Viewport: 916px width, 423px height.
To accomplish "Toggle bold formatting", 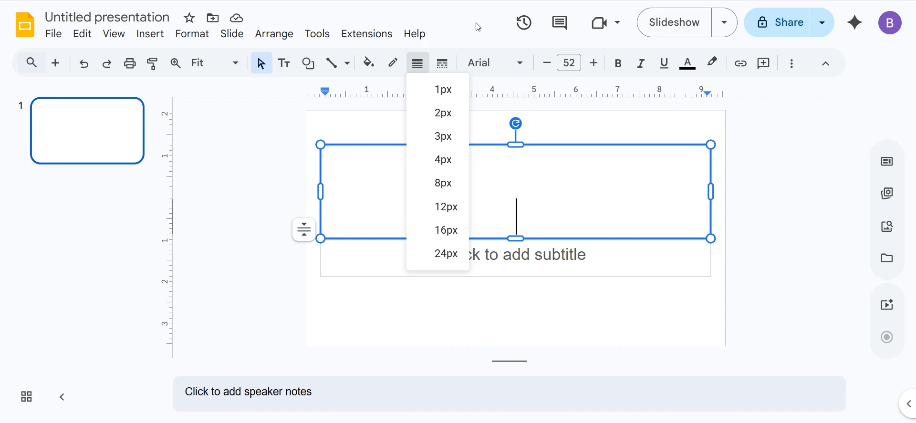I will [618, 63].
